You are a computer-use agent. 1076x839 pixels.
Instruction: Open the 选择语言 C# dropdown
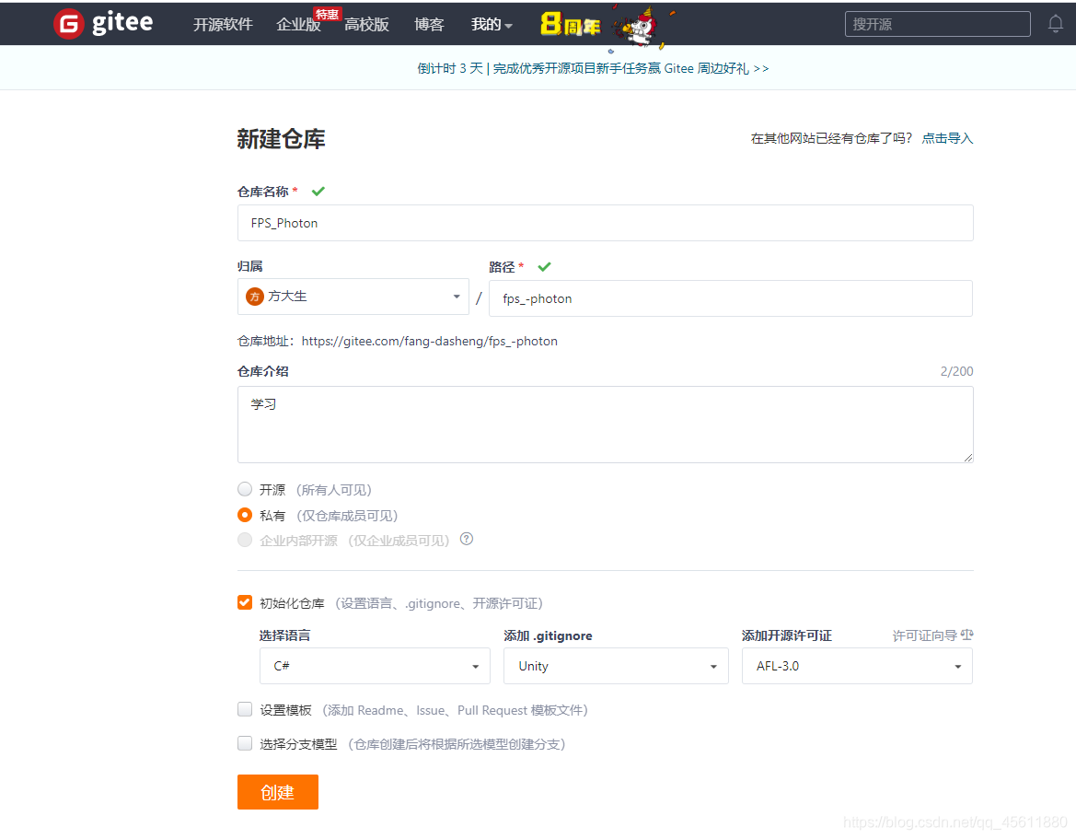[375, 666]
